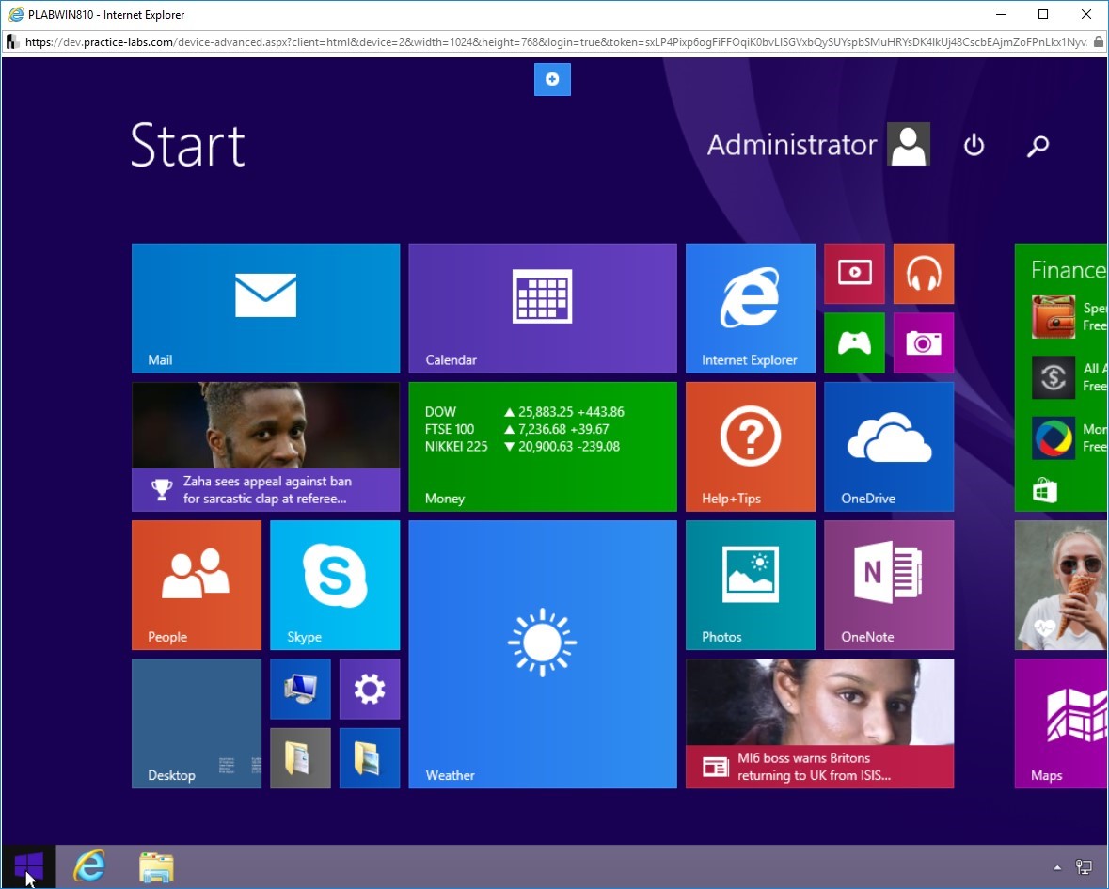Open File Explorer from the taskbar
Screen dimensions: 1109x889
tap(156, 867)
